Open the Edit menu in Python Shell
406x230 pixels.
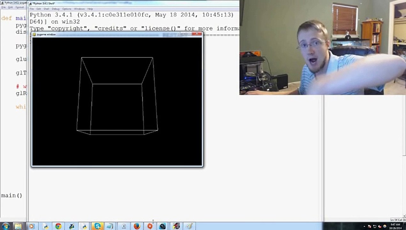click(x=39, y=9)
